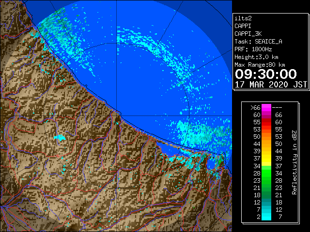Pick the orange 50–53 dBZ legend swatch
The width and height of the screenshot is (310, 232).
[266, 136]
